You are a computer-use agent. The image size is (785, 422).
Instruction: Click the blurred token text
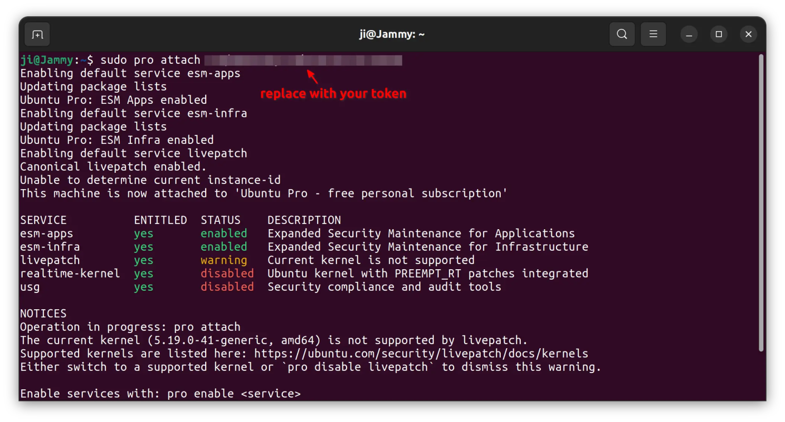303,60
